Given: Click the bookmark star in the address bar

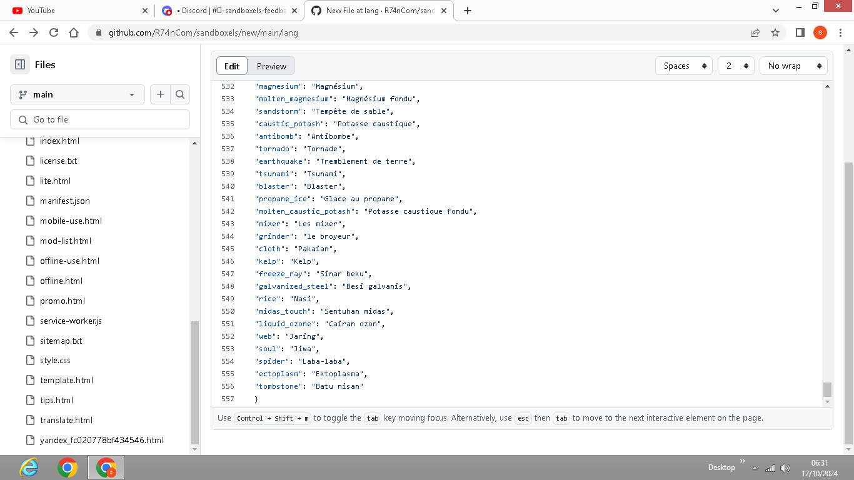Looking at the screenshot, I should coord(775,32).
